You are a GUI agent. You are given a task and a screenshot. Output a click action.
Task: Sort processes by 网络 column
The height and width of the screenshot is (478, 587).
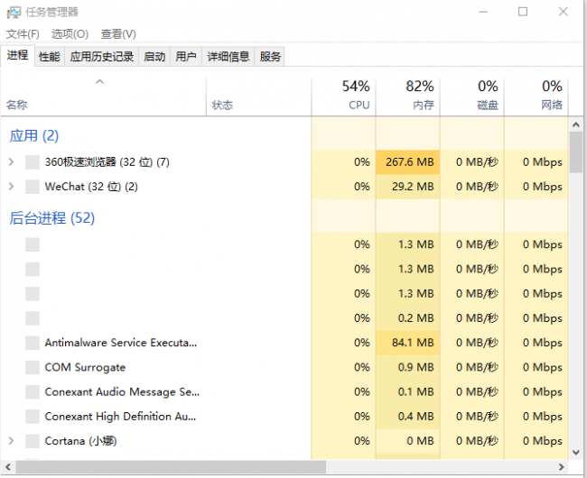(x=536, y=97)
